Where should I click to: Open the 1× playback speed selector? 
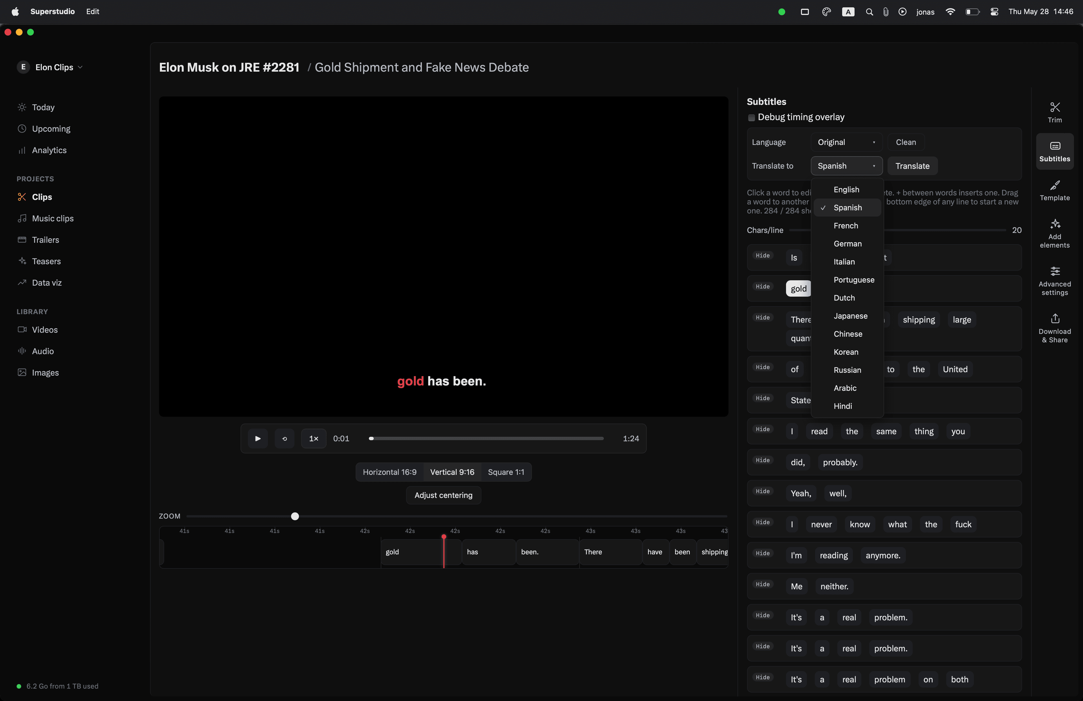coord(314,438)
